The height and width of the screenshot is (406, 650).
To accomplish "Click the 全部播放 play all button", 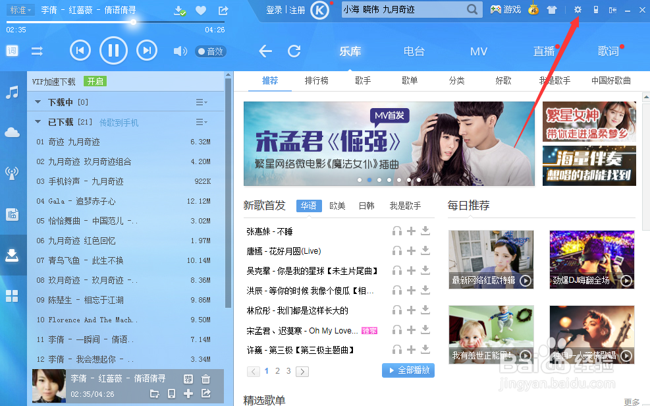I will 408,370.
